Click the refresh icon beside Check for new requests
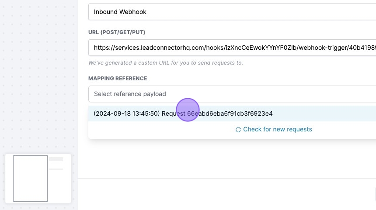Viewport: 376px width, 210px height. [238, 130]
